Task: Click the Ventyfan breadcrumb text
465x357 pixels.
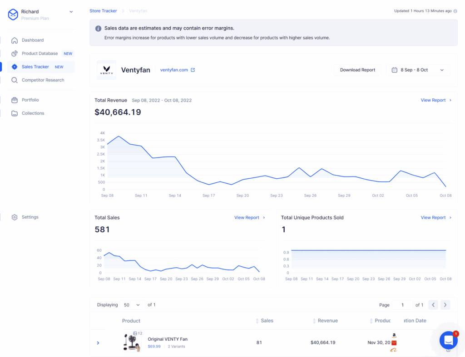Action: coord(138,11)
